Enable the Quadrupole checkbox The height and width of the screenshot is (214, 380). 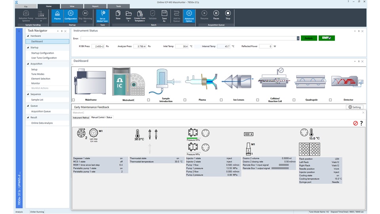pos(294,100)
